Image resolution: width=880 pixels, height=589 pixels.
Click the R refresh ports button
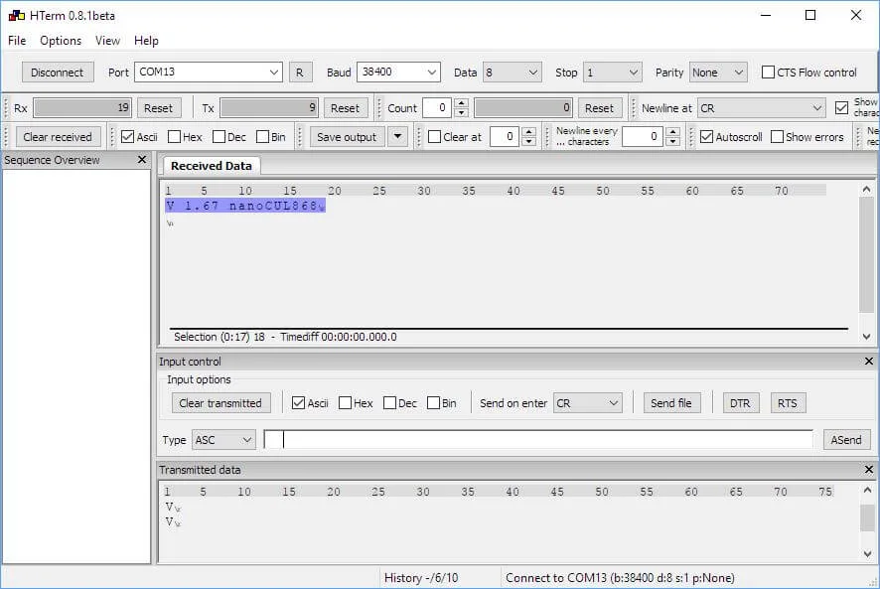pos(300,73)
